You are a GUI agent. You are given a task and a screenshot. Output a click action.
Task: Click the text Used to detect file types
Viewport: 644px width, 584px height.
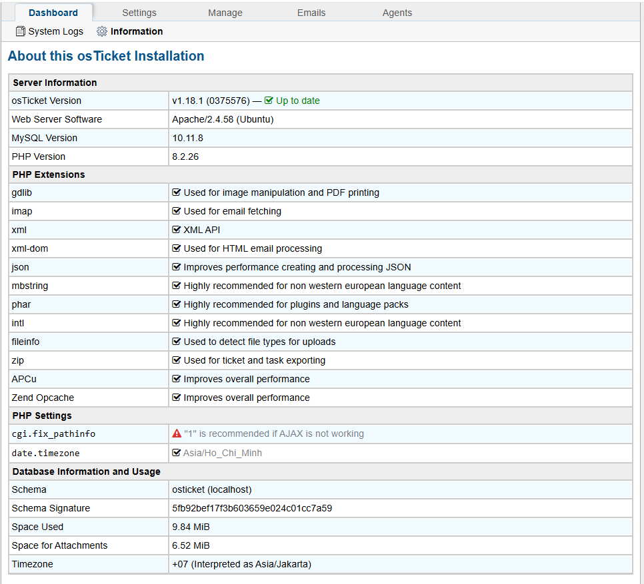click(x=259, y=342)
